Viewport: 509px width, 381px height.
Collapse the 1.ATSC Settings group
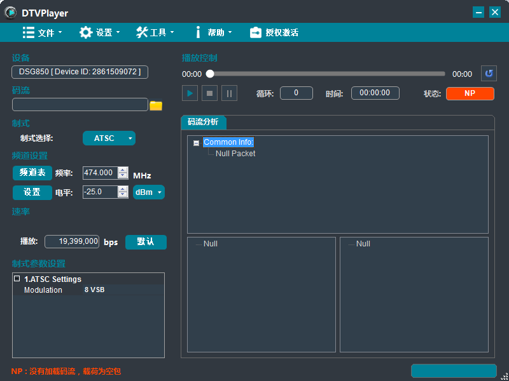(x=17, y=279)
